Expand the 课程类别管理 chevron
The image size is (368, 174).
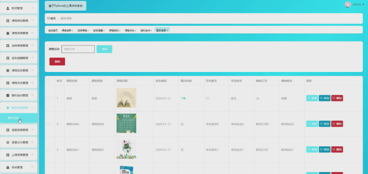point(32,21)
